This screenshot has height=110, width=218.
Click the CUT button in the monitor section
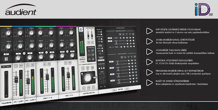click(93, 87)
